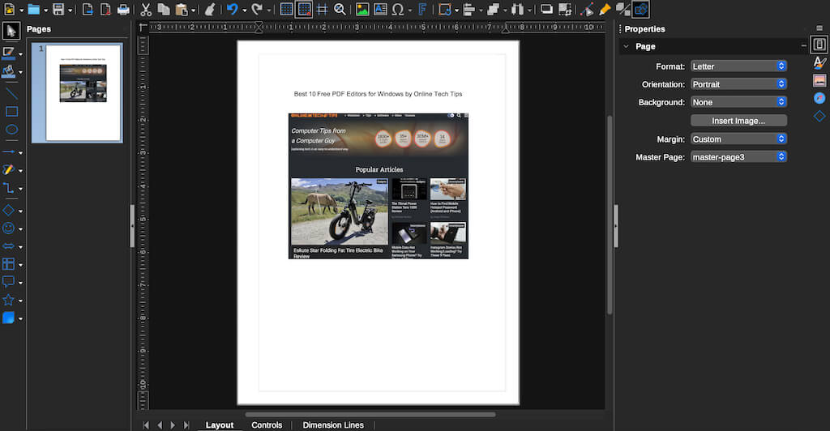Click the fill color paint bucket swatch
Screen dimensions: 830x431
coord(9,71)
